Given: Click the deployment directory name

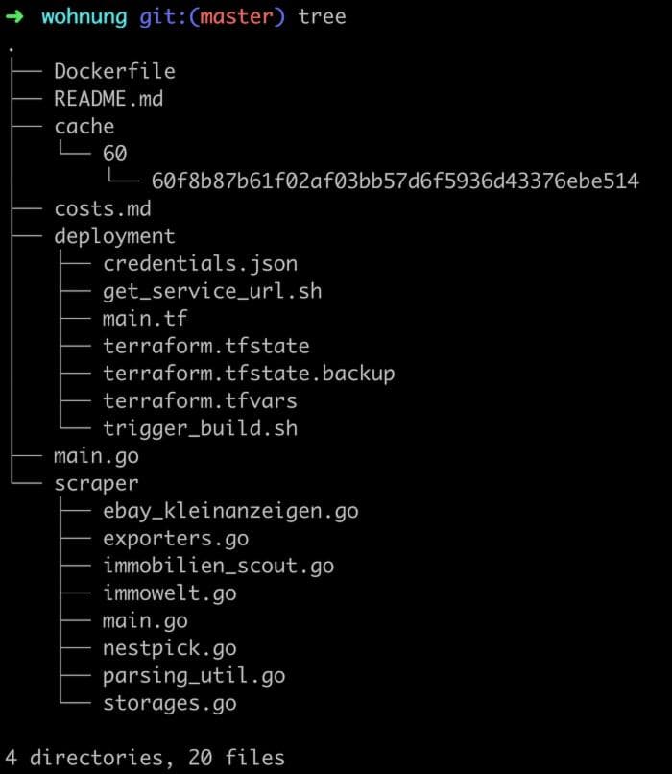Looking at the screenshot, I should pos(114,236).
